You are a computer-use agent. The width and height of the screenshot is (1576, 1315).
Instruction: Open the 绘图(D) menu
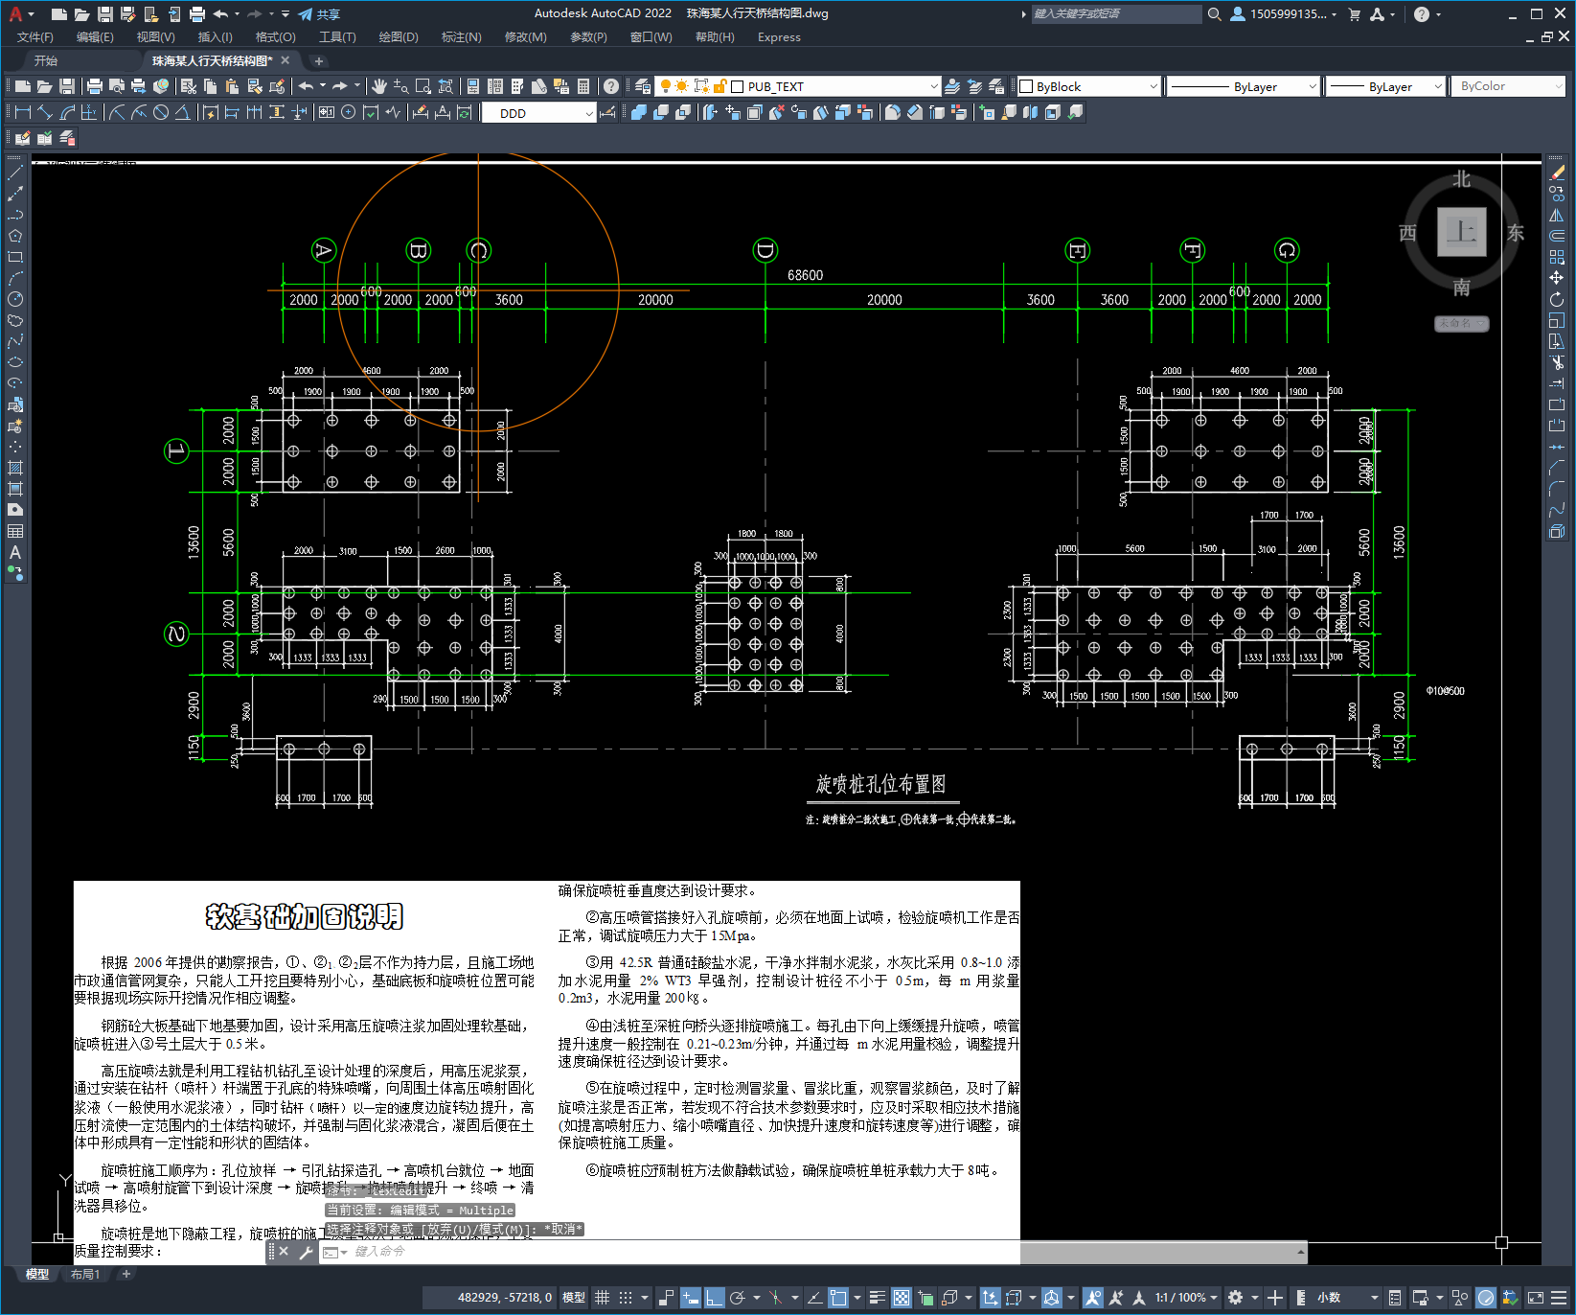click(x=399, y=37)
